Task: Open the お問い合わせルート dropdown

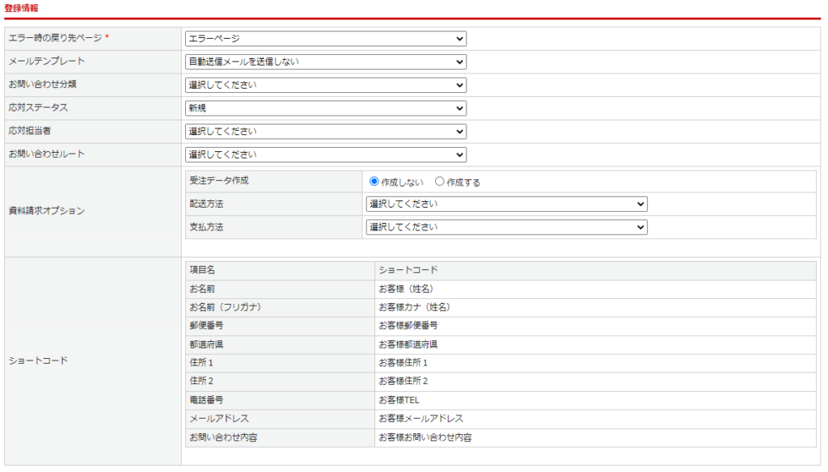Action: (x=325, y=154)
